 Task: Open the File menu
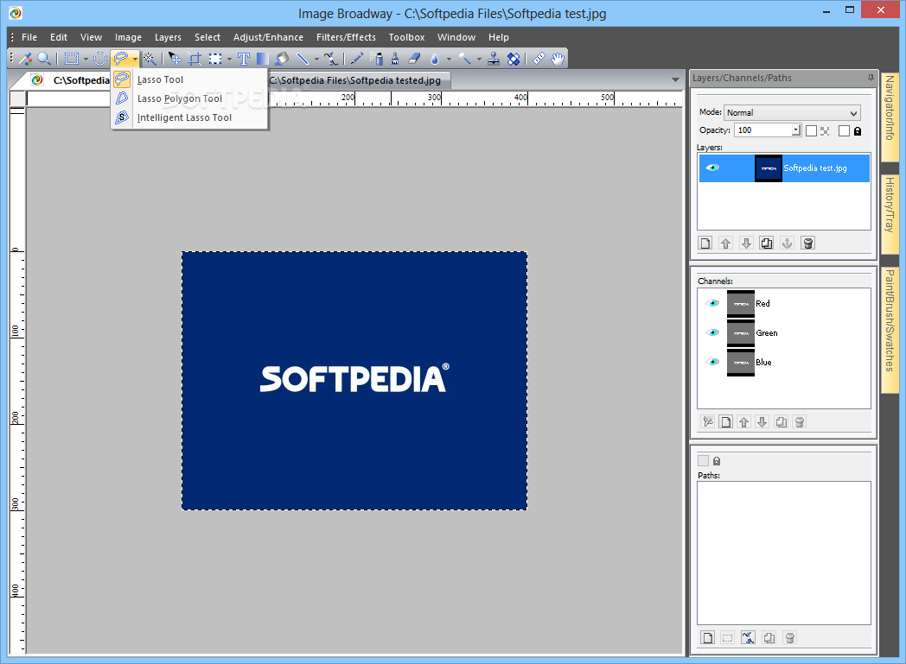(x=29, y=37)
